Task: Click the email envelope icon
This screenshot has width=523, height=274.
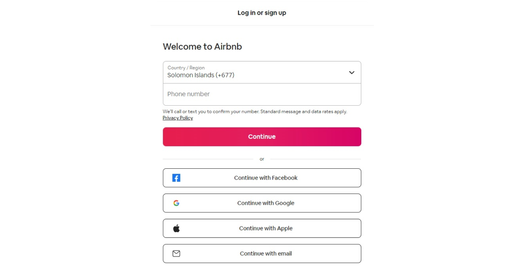Action: coord(176,254)
